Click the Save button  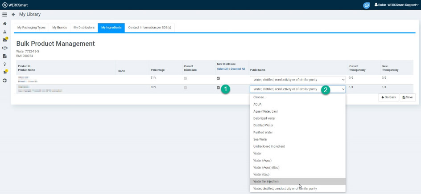point(407,97)
